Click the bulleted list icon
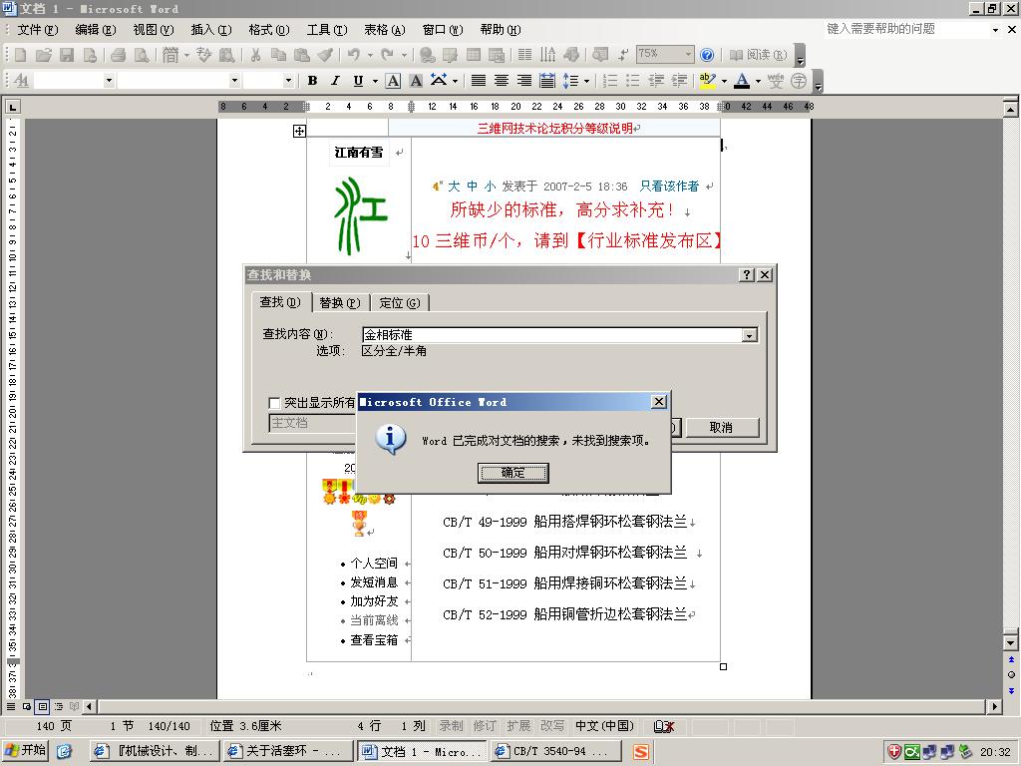The height and width of the screenshot is (766, 1021). tap(633, 81)
